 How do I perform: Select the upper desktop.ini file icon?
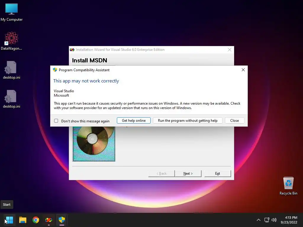(x=12, y=70)
